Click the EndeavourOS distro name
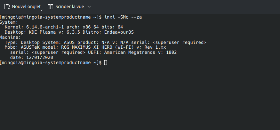The image size is (280, 130). 119,32
